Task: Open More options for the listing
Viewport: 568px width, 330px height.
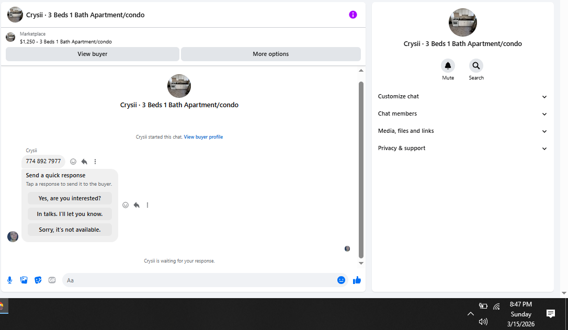Action: [270, 54]
